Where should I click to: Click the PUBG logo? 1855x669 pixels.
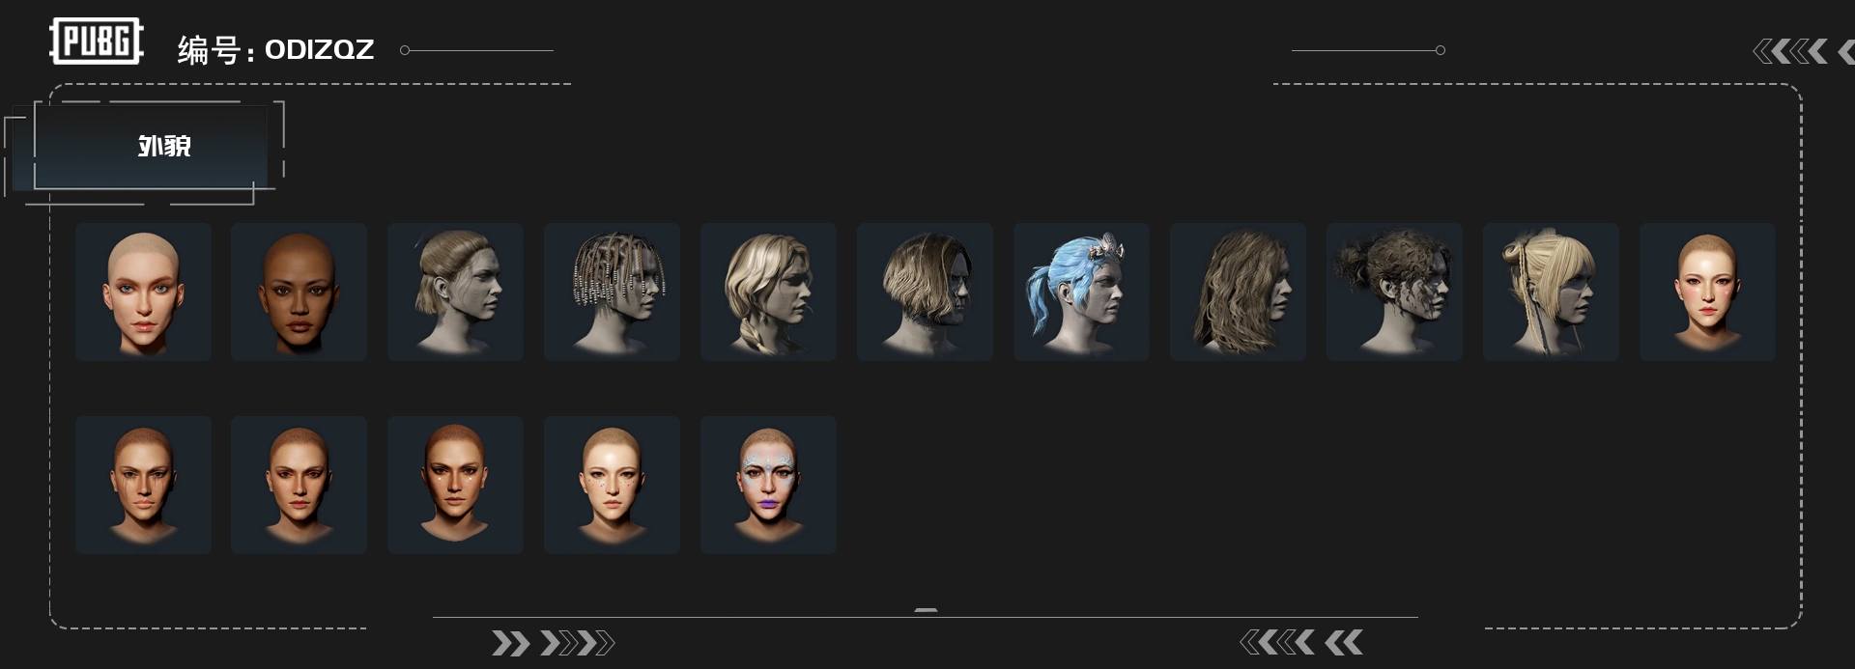(97, 42)
